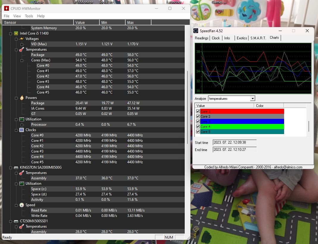
Task: Select the SpeedFan Charts tab
Action: tap(274, 38)
